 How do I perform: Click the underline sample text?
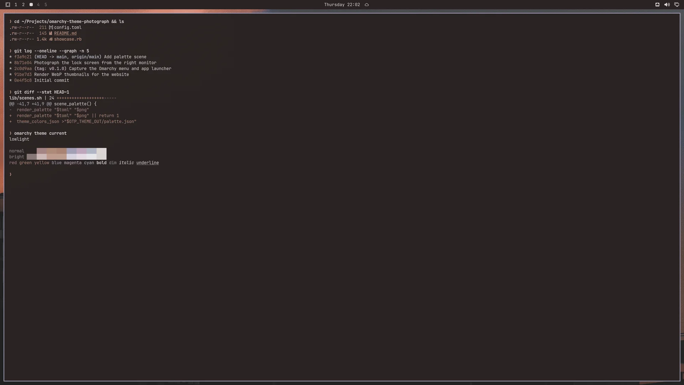click(147, 163)
